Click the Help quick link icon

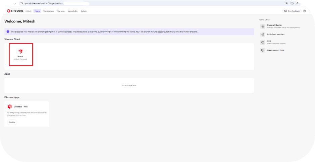click(263, 42)
